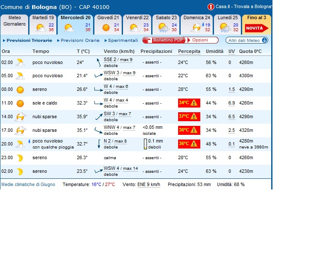Click the Casa.it red keyhole icon
Screen dimensions: 328x262
(x=211, y=7)
